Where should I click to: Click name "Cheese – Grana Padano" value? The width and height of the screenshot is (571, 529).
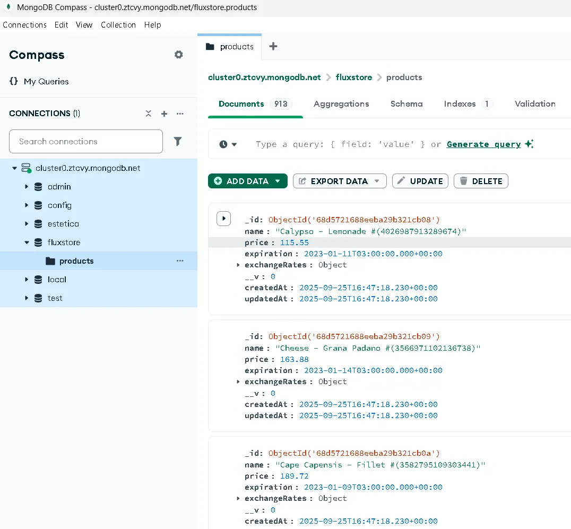tap(378, 348)
